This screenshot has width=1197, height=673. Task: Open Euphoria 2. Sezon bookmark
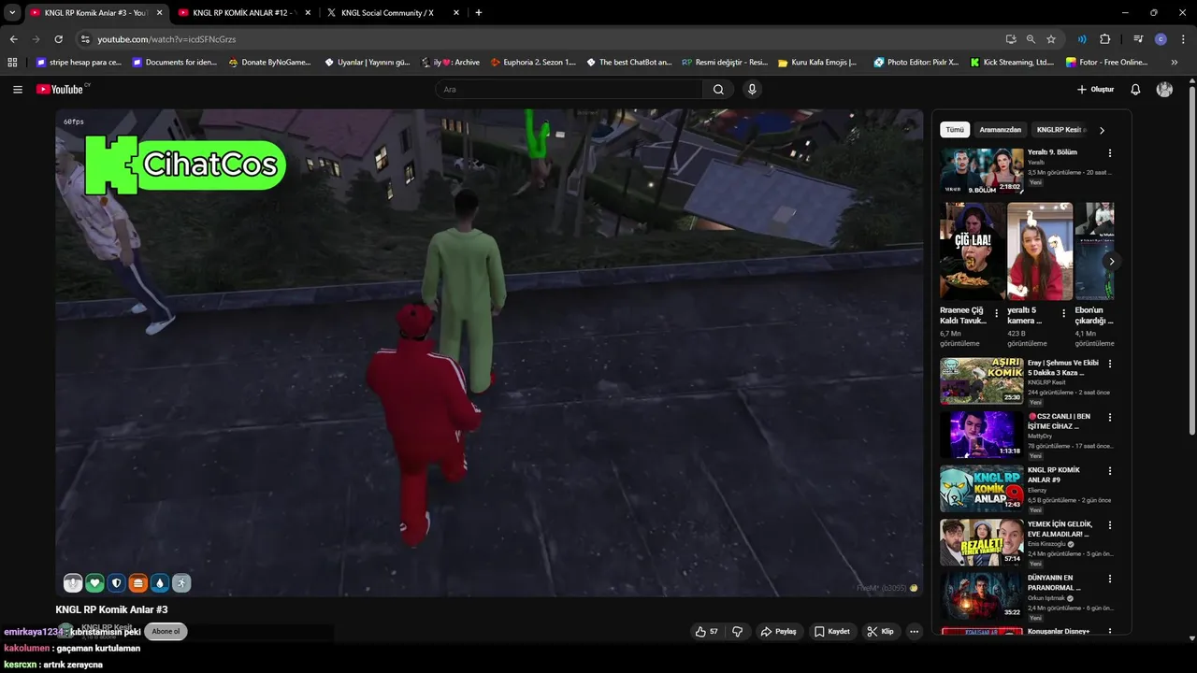pos(533,63)
